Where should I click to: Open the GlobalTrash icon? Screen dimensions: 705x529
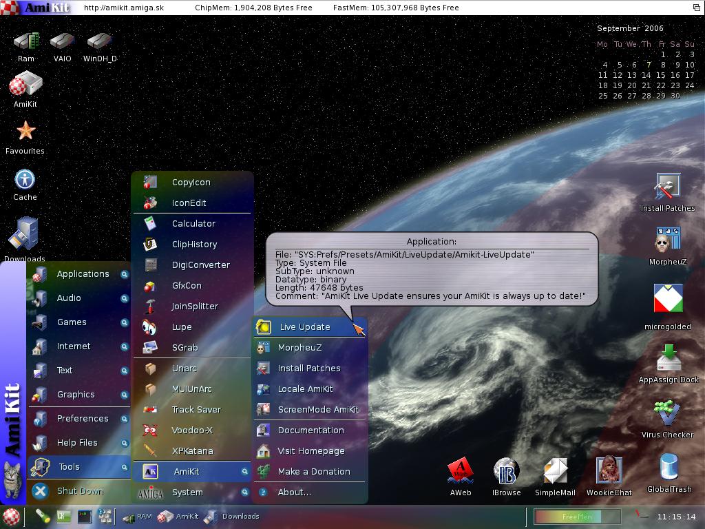tap(669, 467)
